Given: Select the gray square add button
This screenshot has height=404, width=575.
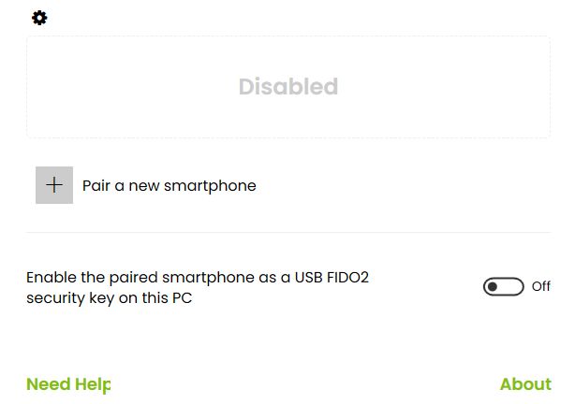Looking at the screenshot, I should [54, 185].
